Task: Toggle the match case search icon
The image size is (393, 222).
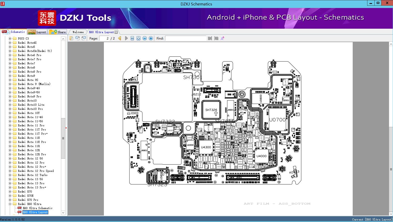Action: pyautogui.click(x=222, y=38)
